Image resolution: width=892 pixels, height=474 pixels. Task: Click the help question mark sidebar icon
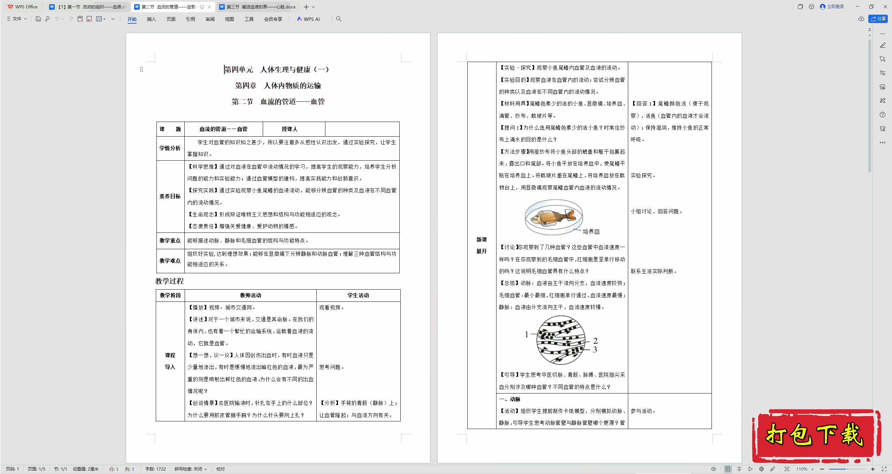tap(882, 115)
